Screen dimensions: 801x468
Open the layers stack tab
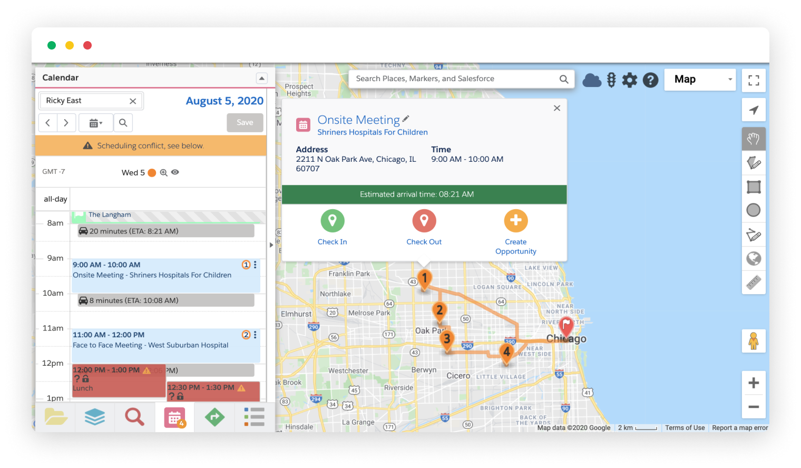click(x=95, y=417)
